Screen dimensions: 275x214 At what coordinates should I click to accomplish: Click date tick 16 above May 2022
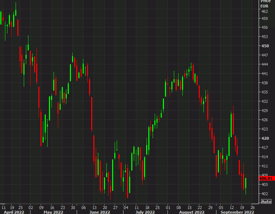[52, 208]
